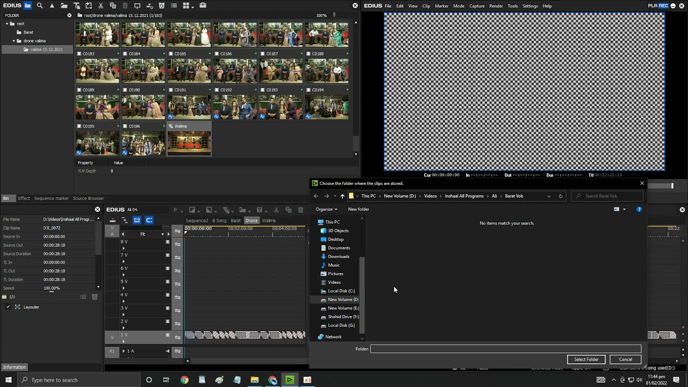Click the Up arrow in the folder dialog

pyautogui.click(x=342, y=196)
